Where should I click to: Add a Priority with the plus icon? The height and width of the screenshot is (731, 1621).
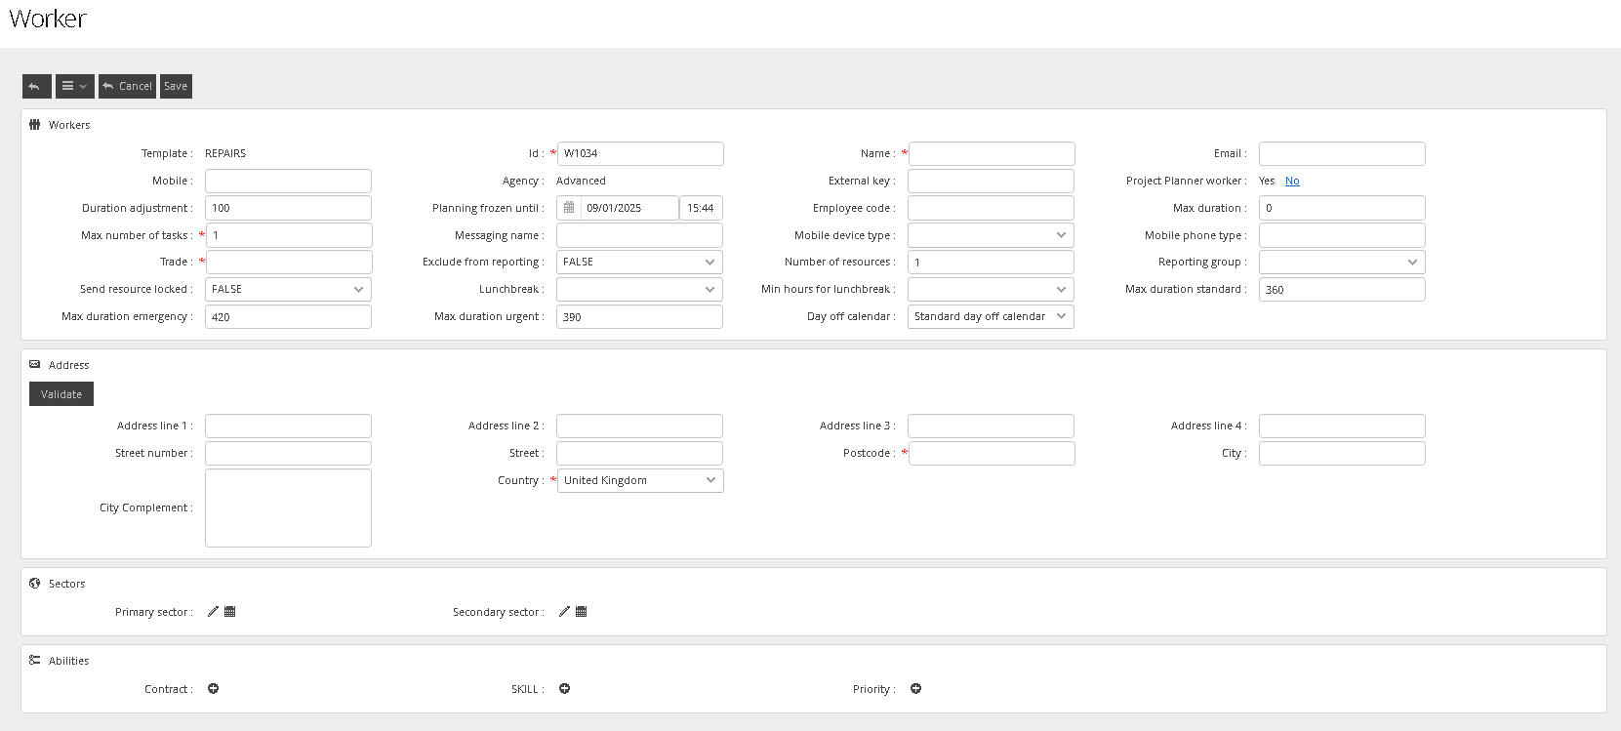916,689
